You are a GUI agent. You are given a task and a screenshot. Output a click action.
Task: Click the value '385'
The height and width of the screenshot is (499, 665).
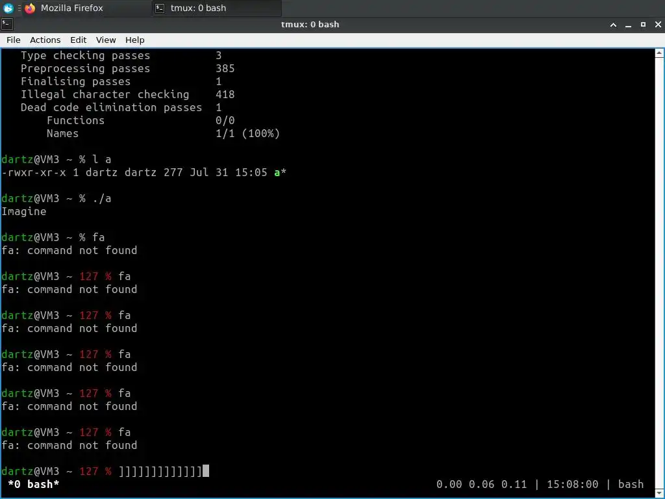(225, 68)
